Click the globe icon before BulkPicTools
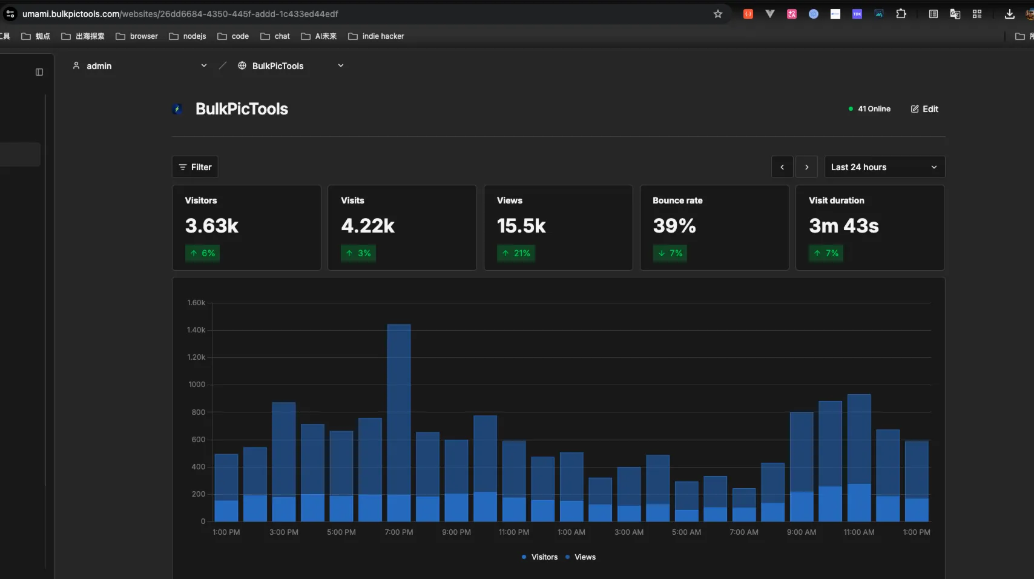This screenshot has width=1034, height=579. point(242,65)
